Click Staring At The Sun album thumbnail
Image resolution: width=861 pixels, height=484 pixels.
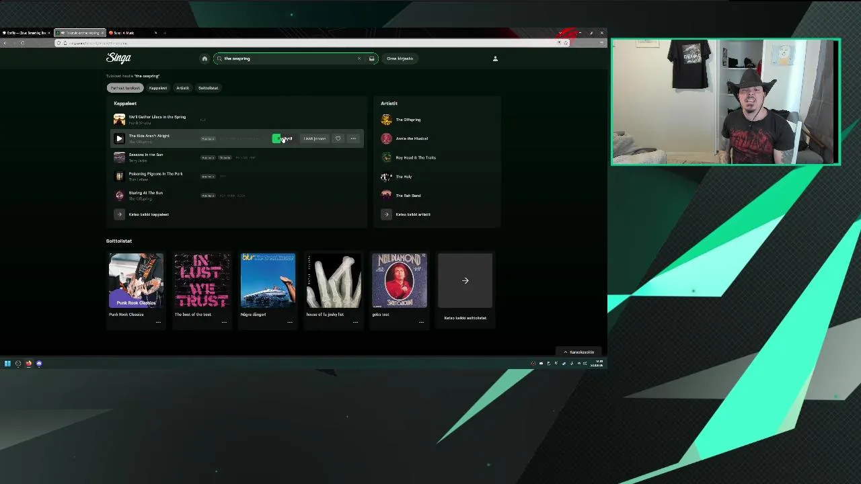tap(119, 196)
